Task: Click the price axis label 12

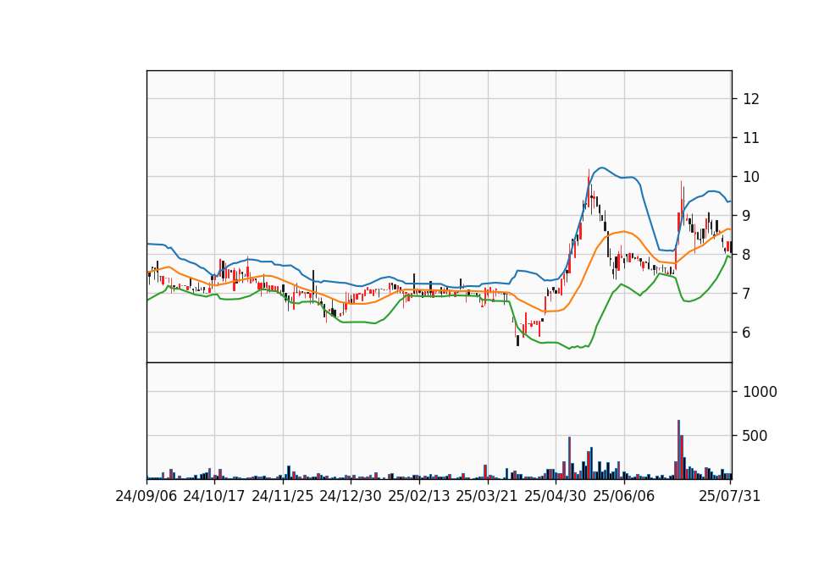Action: (x=751, y=99)
